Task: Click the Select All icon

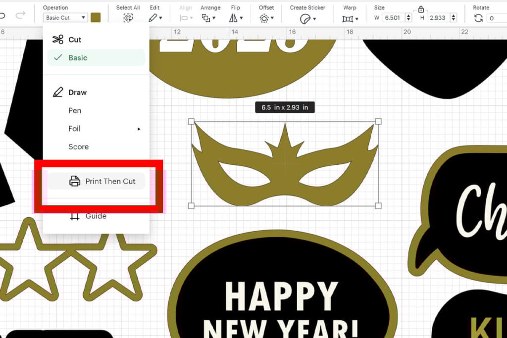Action: 128,18
